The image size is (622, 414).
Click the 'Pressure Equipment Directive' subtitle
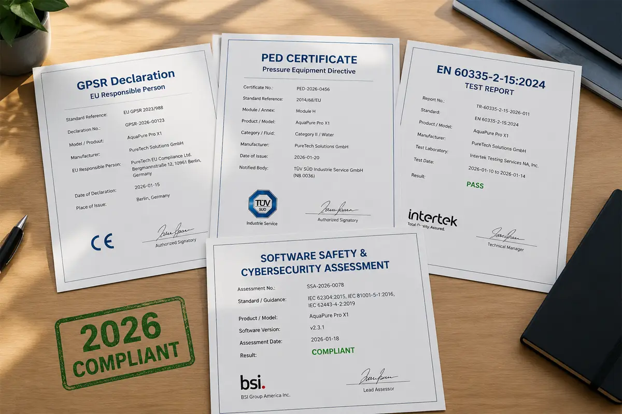coord(309,71)
